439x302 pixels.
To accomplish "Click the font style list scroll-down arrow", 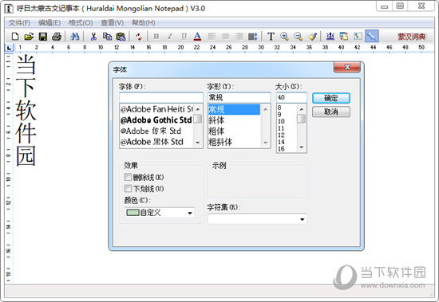I will [266, 143].
